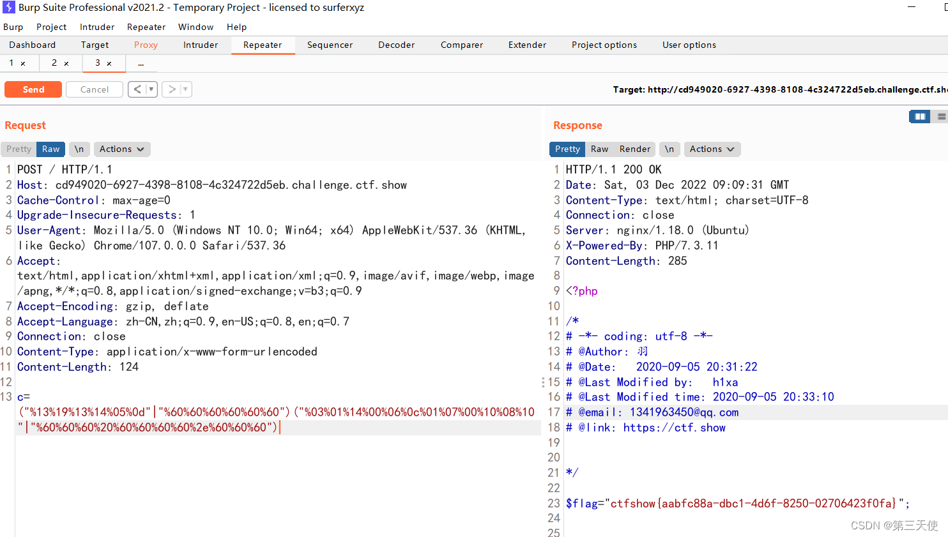Viewport: 948px width, 537px height.
Task: Open the Burp menu
Action: [13, 27]
